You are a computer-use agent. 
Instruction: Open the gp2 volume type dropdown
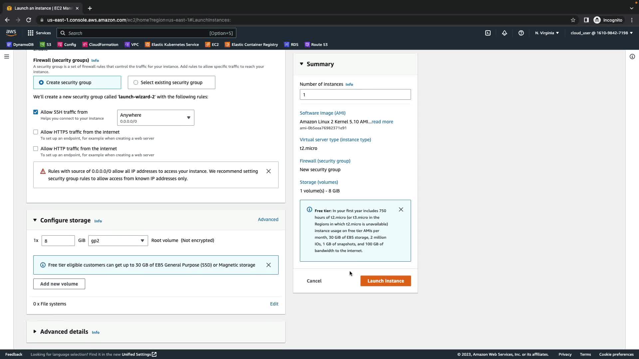point(118,241)
